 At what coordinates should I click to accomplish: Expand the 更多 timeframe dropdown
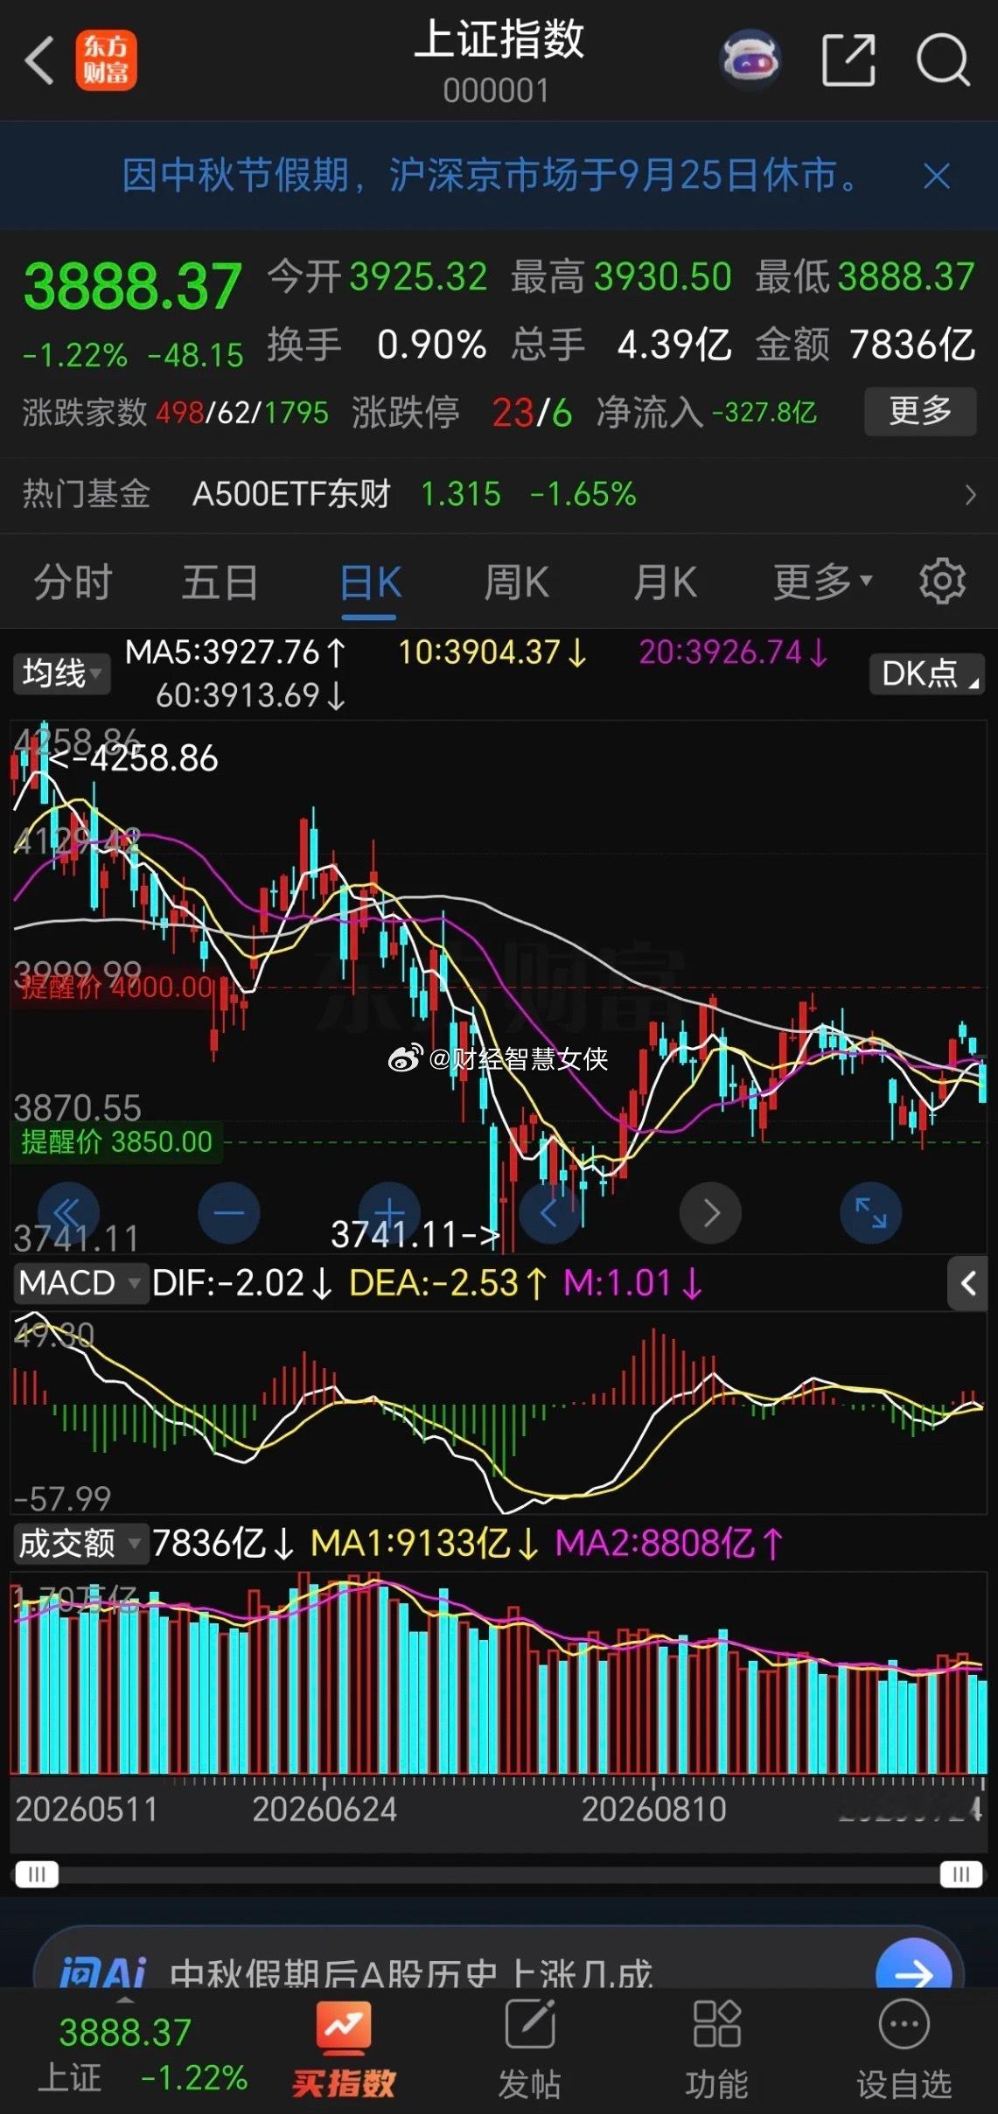822,582
